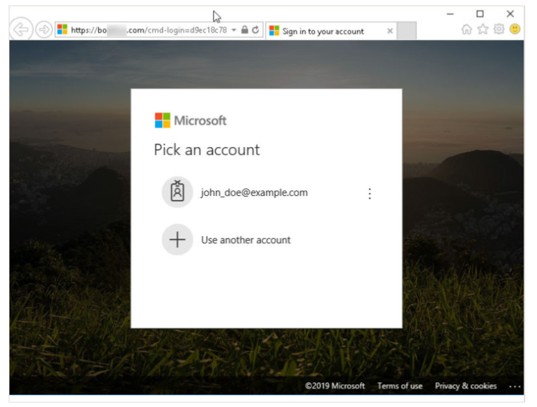537x407 pixels.
Task: Open the 'Privacy & cookies' link
Action: tap(465, 386)
